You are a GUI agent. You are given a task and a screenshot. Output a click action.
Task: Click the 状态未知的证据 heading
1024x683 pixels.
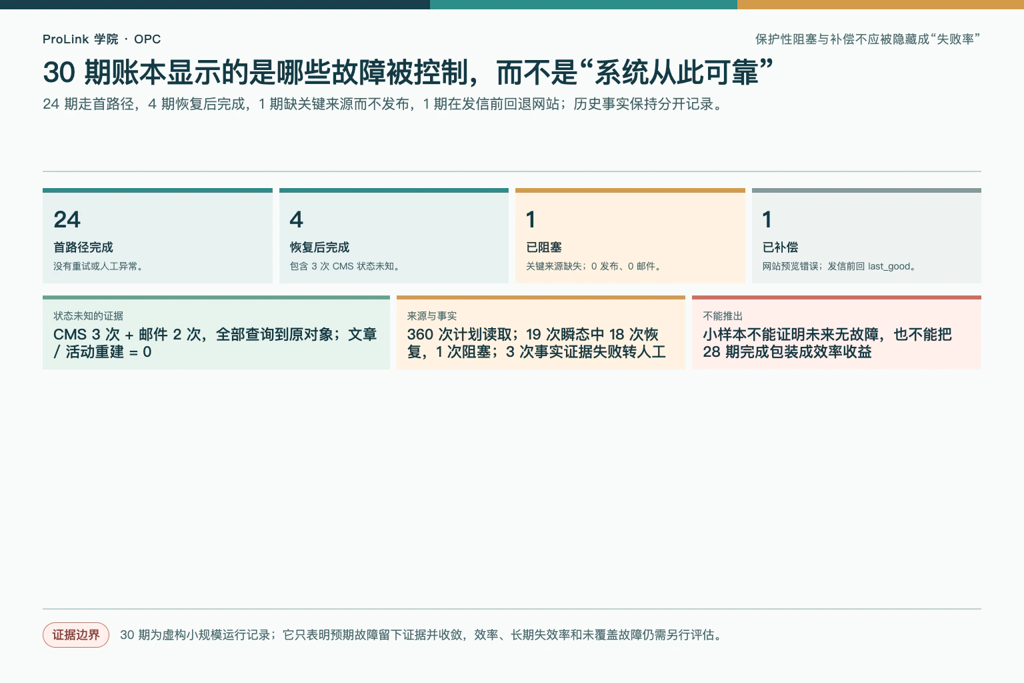(88, 316)
